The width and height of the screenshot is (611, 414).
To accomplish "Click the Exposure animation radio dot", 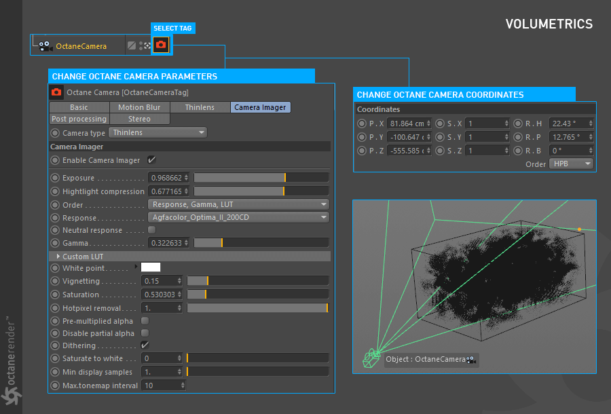I will [x=55, y=178].
